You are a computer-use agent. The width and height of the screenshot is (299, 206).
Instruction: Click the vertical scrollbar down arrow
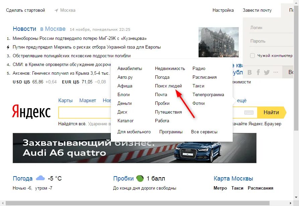click(x=296, y=197)
